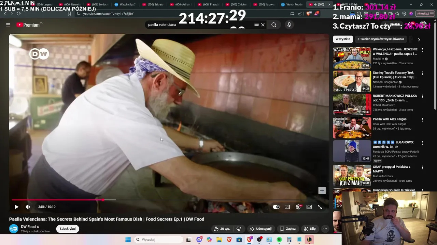Start voice search with microphone
The width and height of the screenshot is (437, 245).
coord(289,24)
